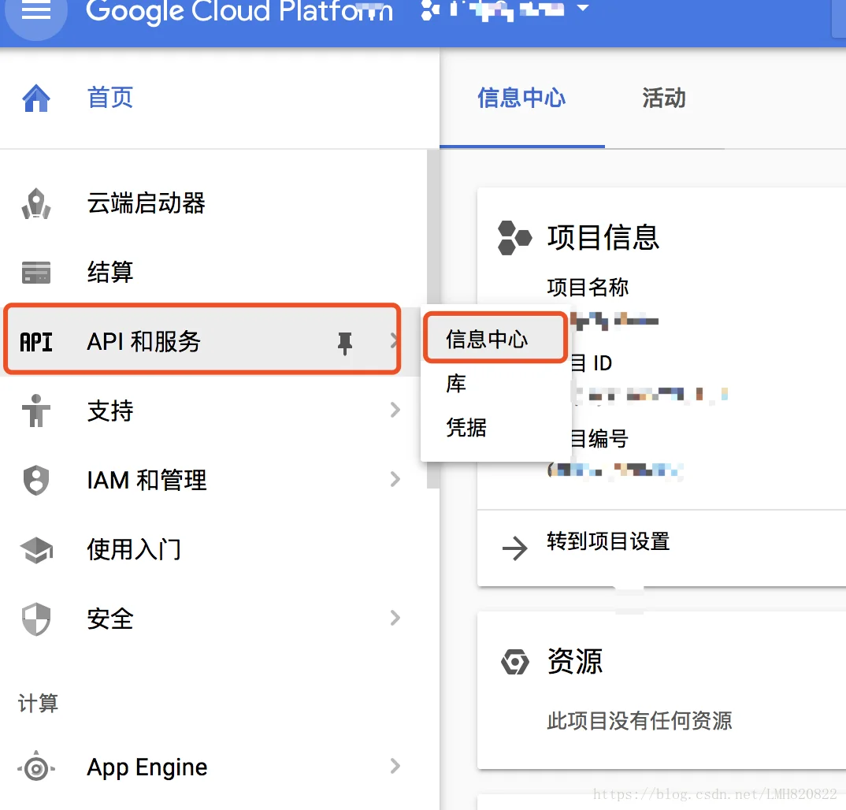Open 结算 in the sidebar
846x810 pixels.
pos(110,272)
